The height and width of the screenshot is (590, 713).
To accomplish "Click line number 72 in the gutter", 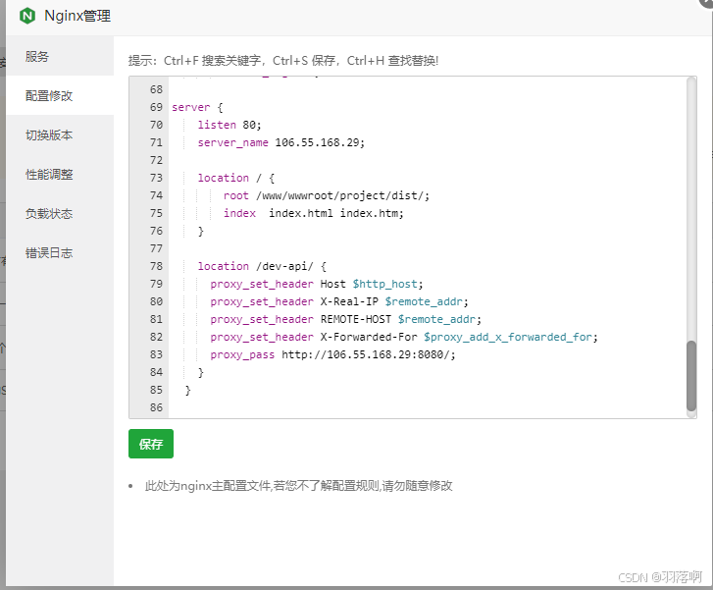I will [156, 160].
